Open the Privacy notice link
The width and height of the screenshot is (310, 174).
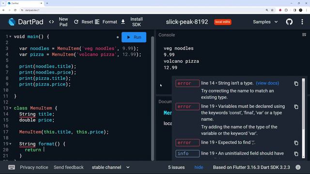tap(34, 167)
